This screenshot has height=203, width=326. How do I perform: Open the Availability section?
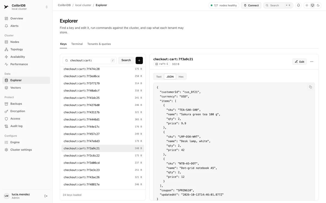pos(26,57)
